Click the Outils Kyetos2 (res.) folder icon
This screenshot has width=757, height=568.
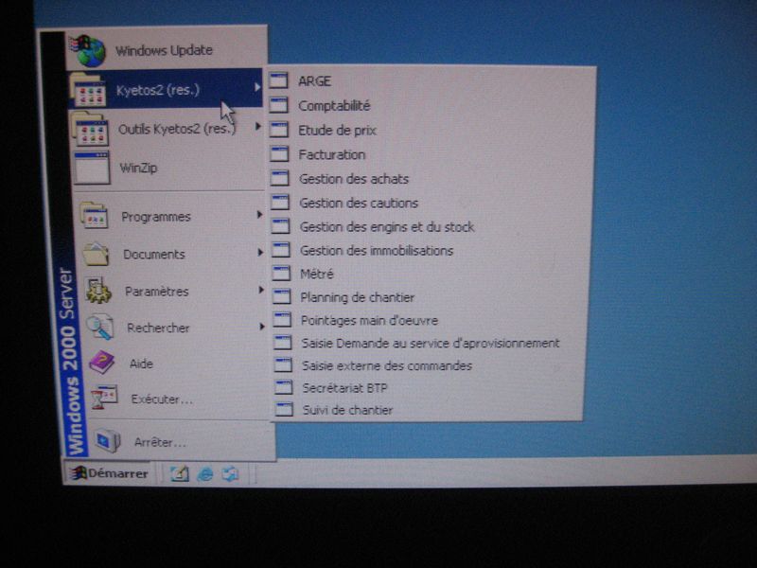click(90, 129)
